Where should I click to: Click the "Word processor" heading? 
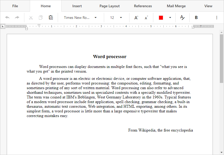pyautogui.click(x=110, y=57)
